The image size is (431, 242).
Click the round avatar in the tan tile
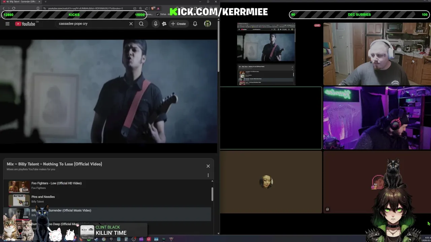[x=266, y=182]
